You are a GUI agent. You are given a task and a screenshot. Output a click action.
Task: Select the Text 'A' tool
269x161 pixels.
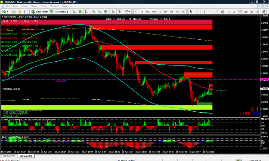click(234, 12)
